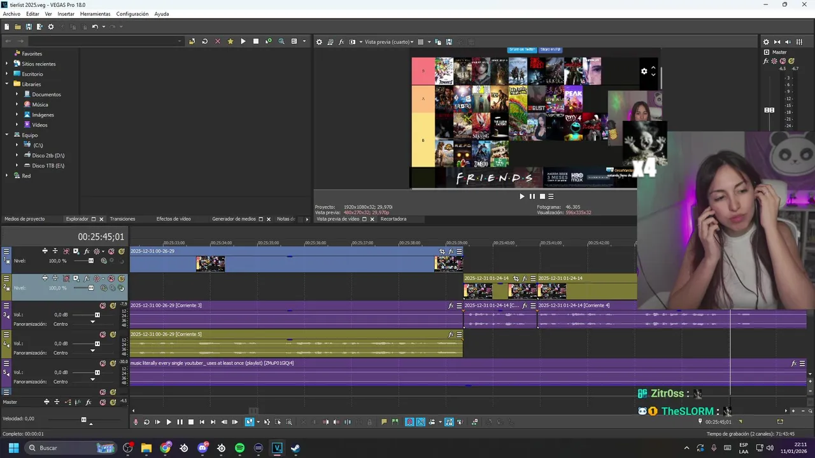Insert marker with the yellow flag icon
This screenshot has height=458, width=815.
(384, 422)
